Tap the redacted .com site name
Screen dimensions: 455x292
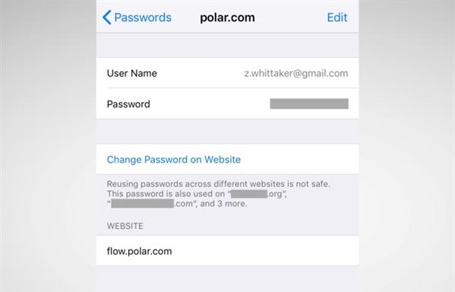pyautogui.click(x=142, y=203)
